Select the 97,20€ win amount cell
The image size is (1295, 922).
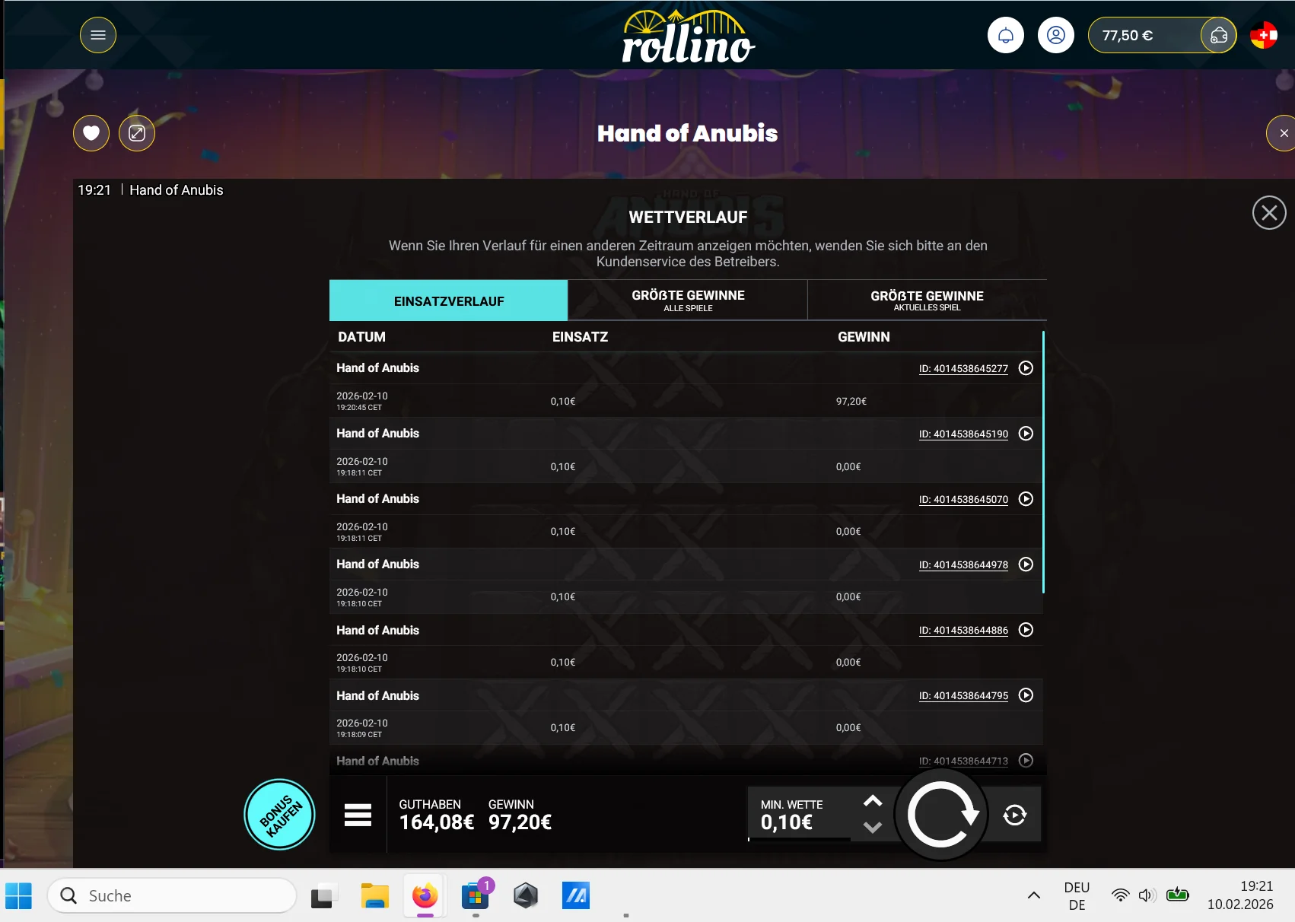tap(851, 401)
